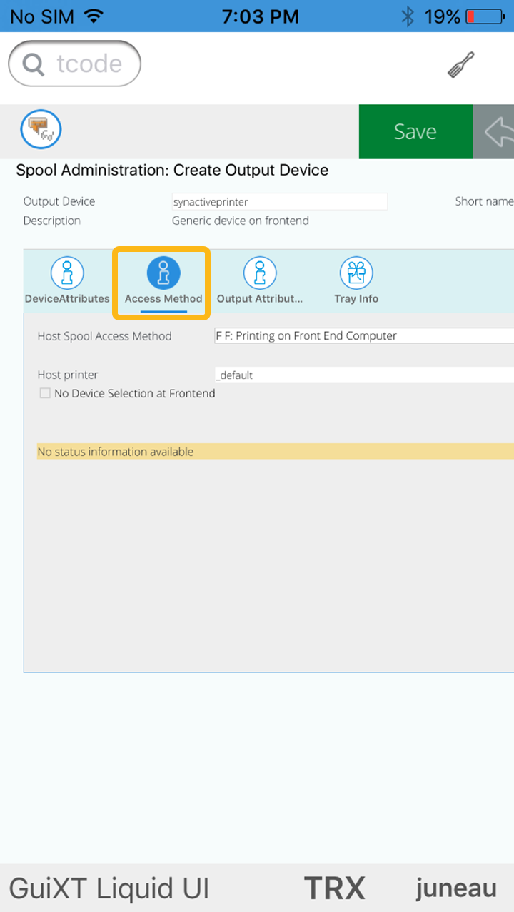Viewport: 514px width, 912px height.
Task: Tap the Bluetooth icon in status bar
Action: point(408,16)
